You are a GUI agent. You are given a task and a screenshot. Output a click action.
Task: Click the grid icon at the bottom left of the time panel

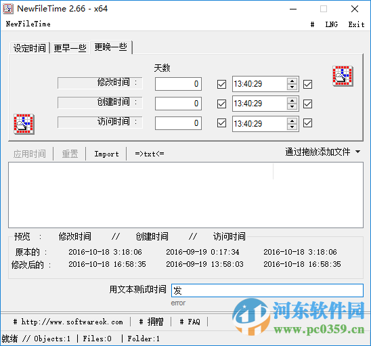24,124
